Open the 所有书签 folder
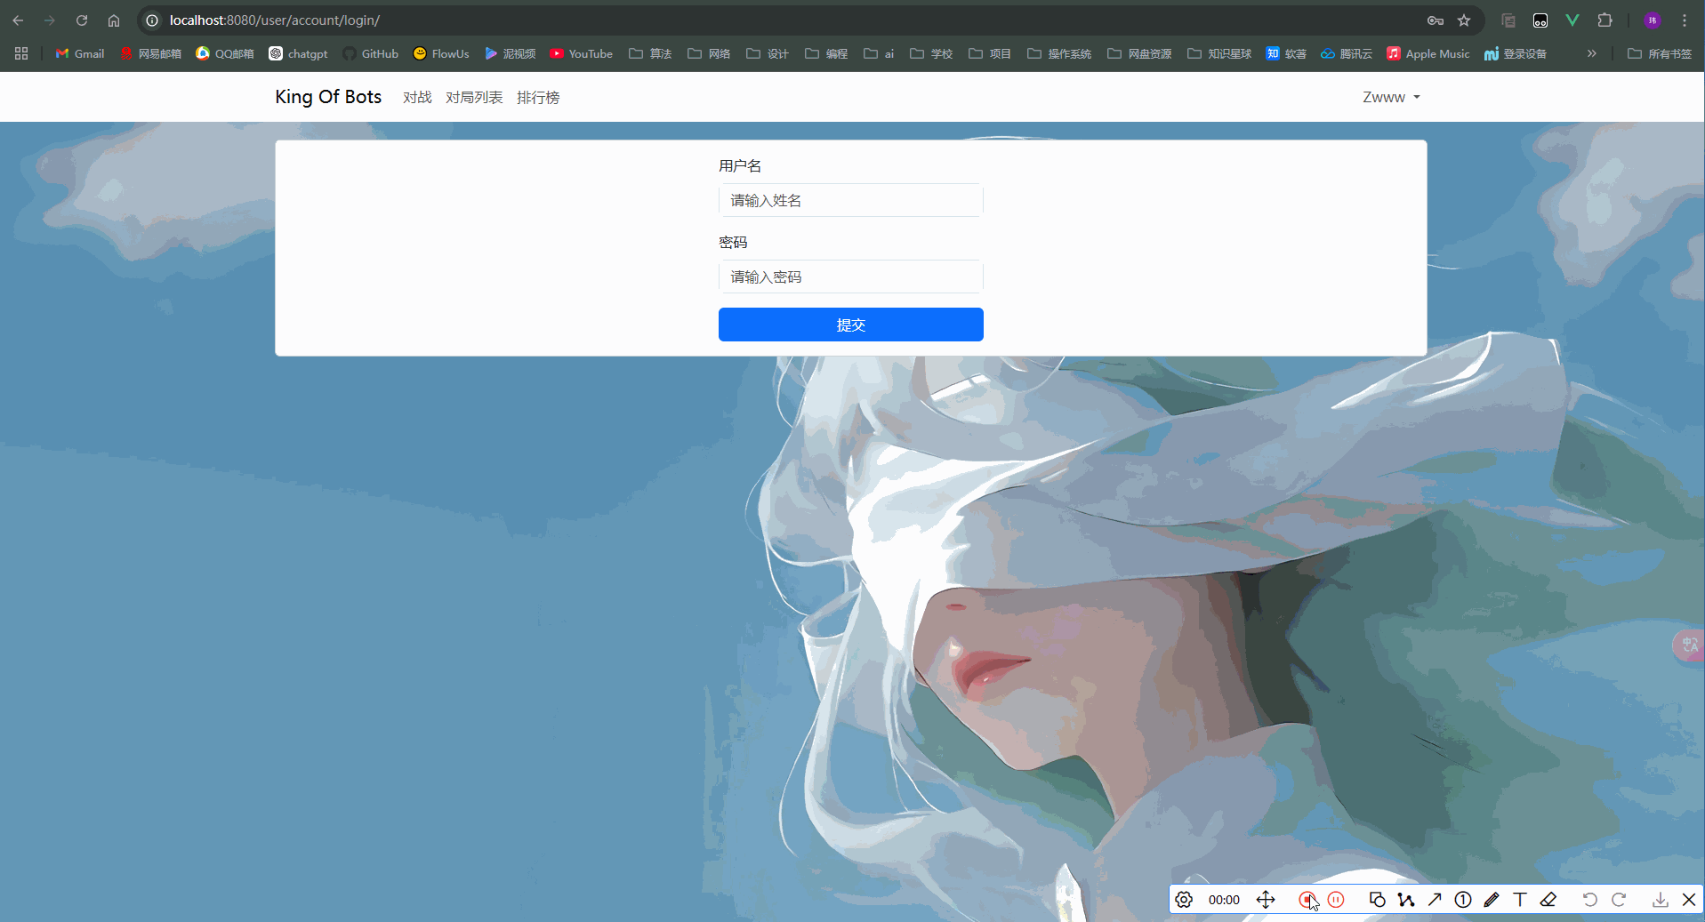 (1660, 53)
